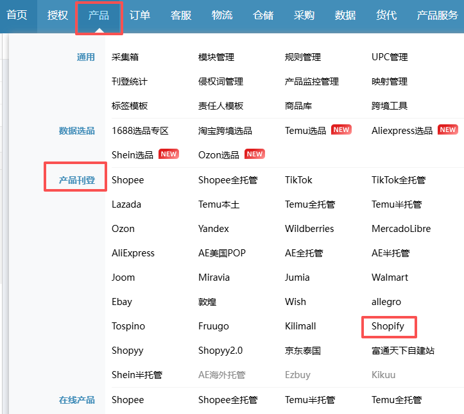This screenshot has height=414, width=464.
Task: Select UPC管理 menu entry
Action: click(390, 57)
